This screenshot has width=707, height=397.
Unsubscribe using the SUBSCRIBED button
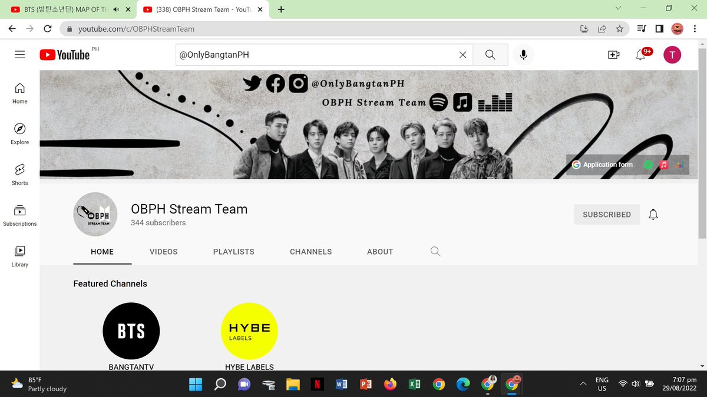pyautogui.click(x=607, y=215)
